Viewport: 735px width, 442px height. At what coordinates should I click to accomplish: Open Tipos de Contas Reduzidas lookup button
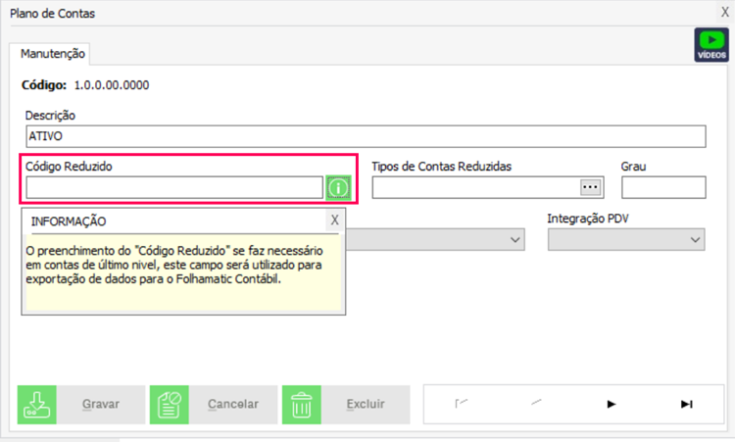tap(590, 186)
